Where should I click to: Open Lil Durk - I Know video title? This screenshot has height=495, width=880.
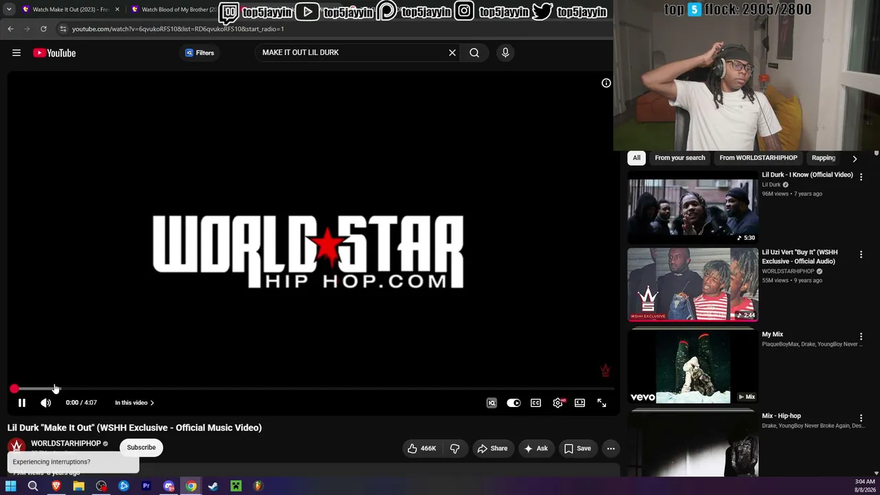pyautogui.click(x=807, y=175)
